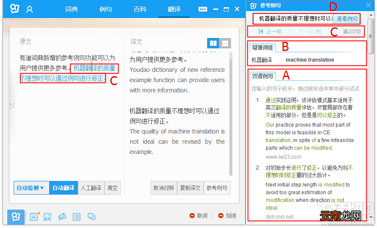The width and height of the screenshot is (377, 228).
Task: Click the translation 'machine translation'
Action: [x=310, y=60]
